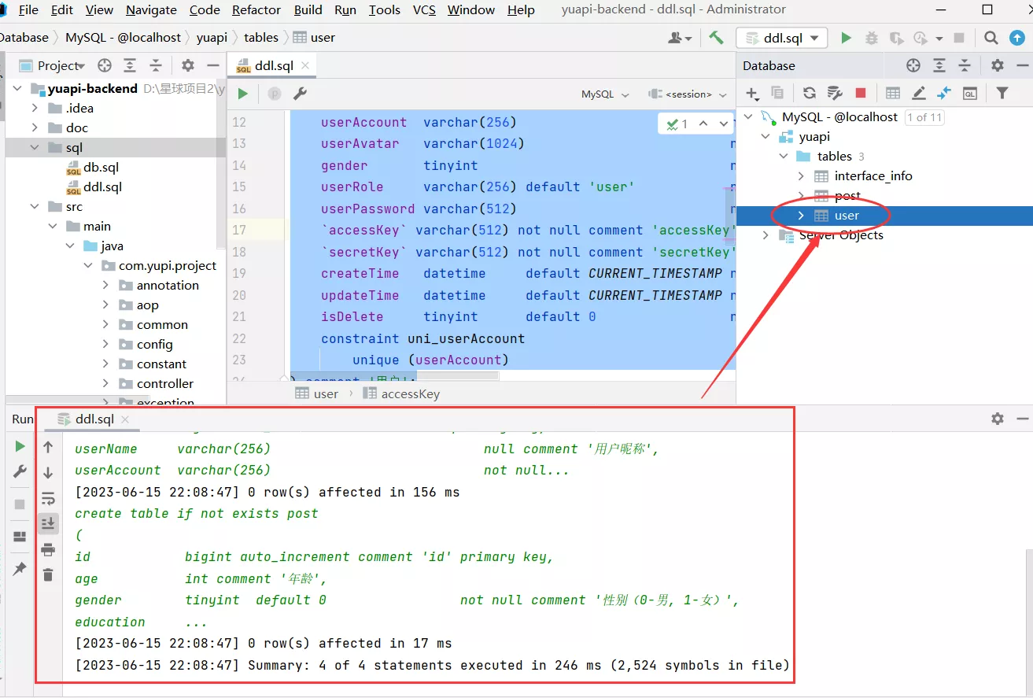Collapse the tables folder node
1033x698 pixels.
(784, 156)
